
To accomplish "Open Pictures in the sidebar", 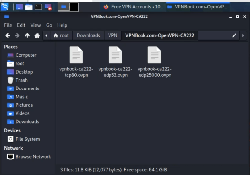I will 20,105.
